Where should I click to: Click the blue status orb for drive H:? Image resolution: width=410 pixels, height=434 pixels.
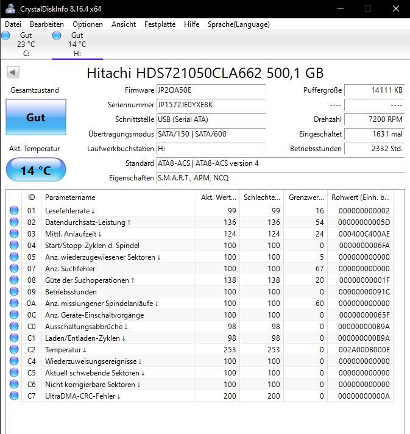pos(57,35)
